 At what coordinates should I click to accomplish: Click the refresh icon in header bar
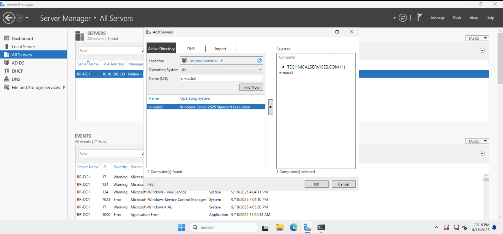(x=403, y=18)
